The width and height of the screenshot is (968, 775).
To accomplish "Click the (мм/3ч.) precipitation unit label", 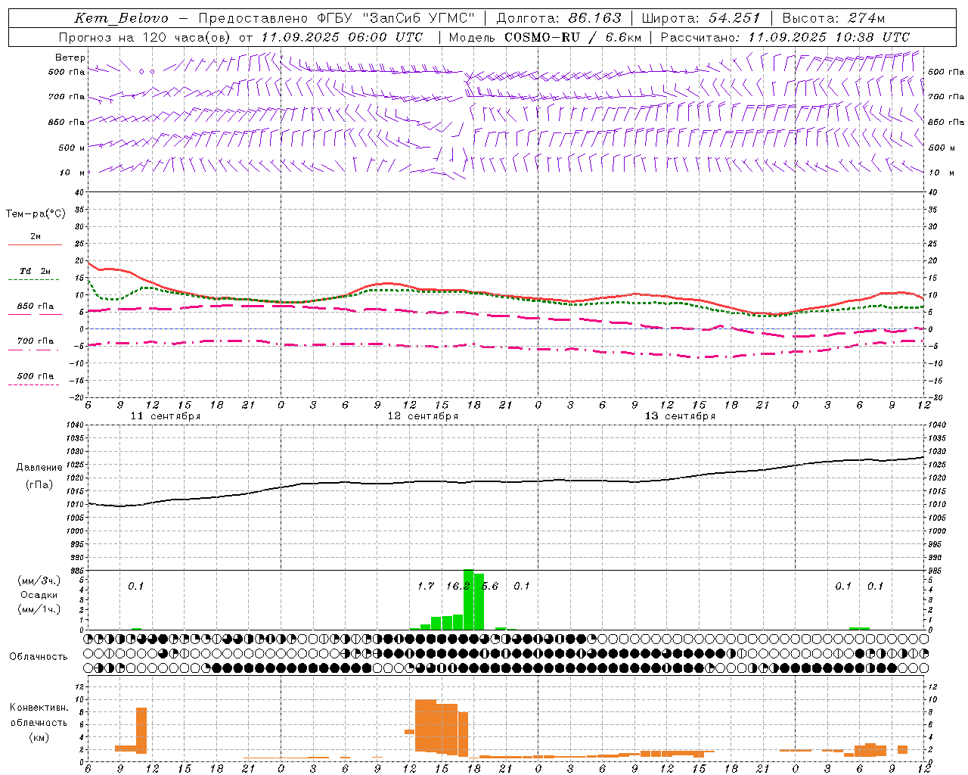I will pyautogui.click(x=39, y=581).
